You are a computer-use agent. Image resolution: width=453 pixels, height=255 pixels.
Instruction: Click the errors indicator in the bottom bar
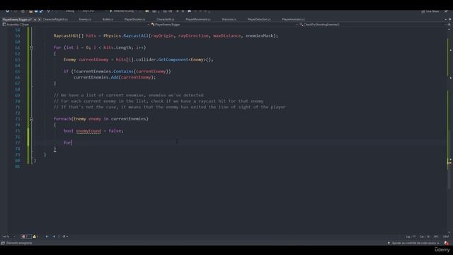click(25, 237)
